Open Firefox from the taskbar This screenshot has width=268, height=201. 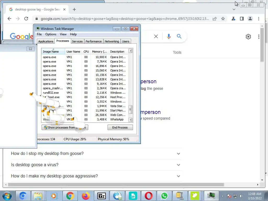point(86,196)
